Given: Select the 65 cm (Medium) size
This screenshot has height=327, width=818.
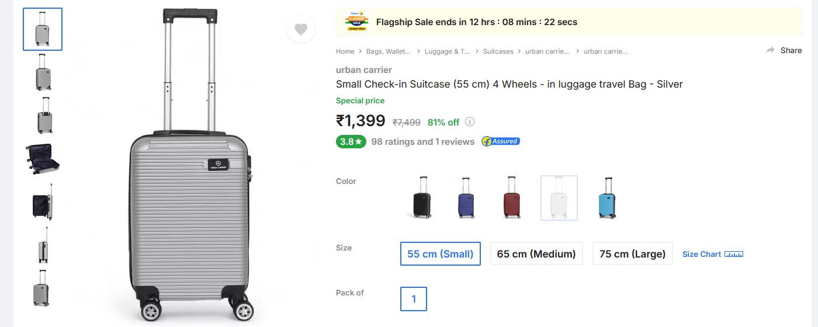Looking at the screenshot, I should pos(536,253).
